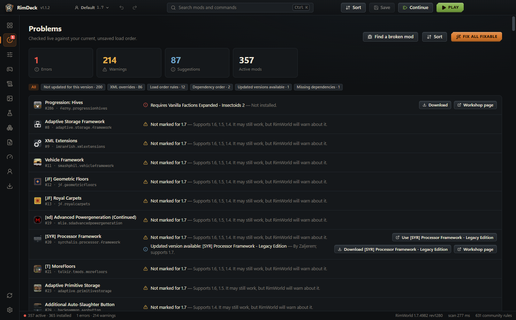Click the Warnings count card
516x320 pixels.
click(x=129, y=63)
